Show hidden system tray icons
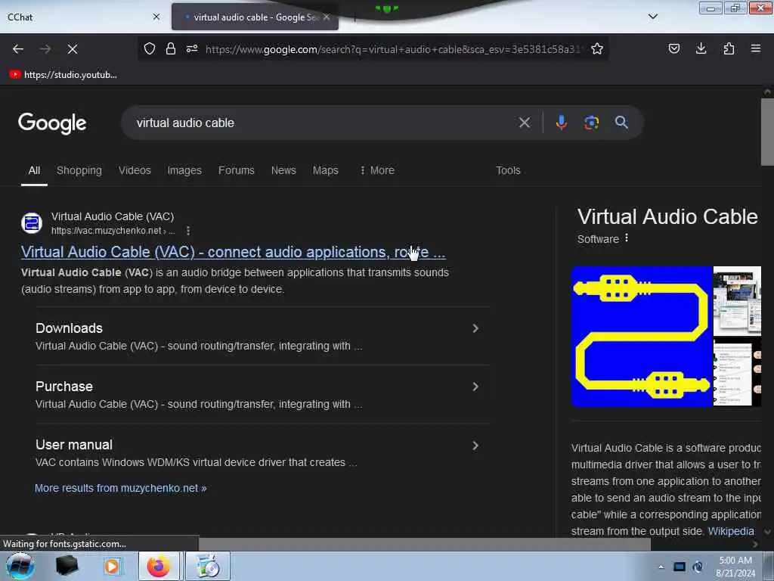This screenshot has height=581, width=774. tap(661, 567)
